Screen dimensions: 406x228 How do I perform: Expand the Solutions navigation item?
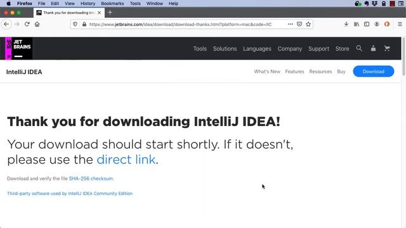(225, 49)
